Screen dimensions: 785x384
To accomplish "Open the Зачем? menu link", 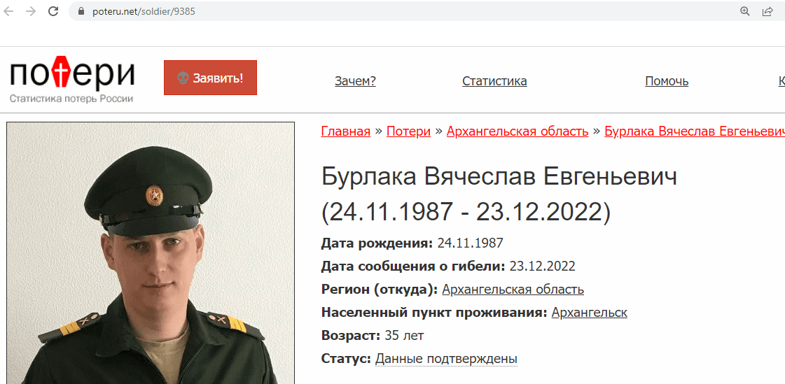I will (x=356, y=81).
